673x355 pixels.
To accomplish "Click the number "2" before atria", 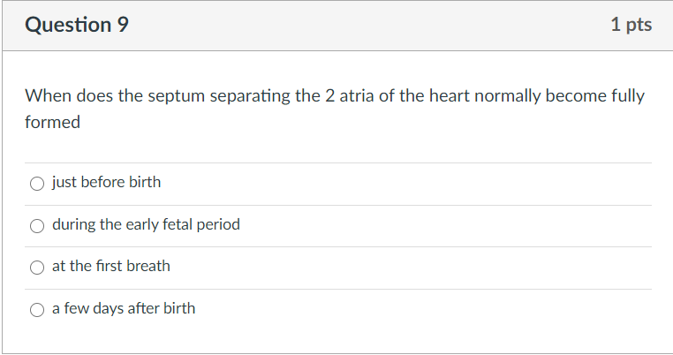I will (329, 95).
